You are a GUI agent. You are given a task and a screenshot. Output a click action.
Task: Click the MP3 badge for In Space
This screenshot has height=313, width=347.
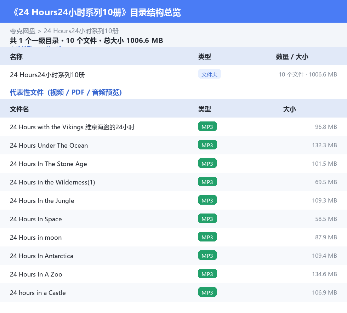tap(207, 218)
